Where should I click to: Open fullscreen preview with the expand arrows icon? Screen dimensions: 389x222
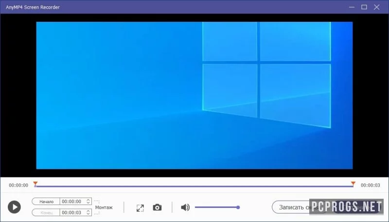(140, 208)
